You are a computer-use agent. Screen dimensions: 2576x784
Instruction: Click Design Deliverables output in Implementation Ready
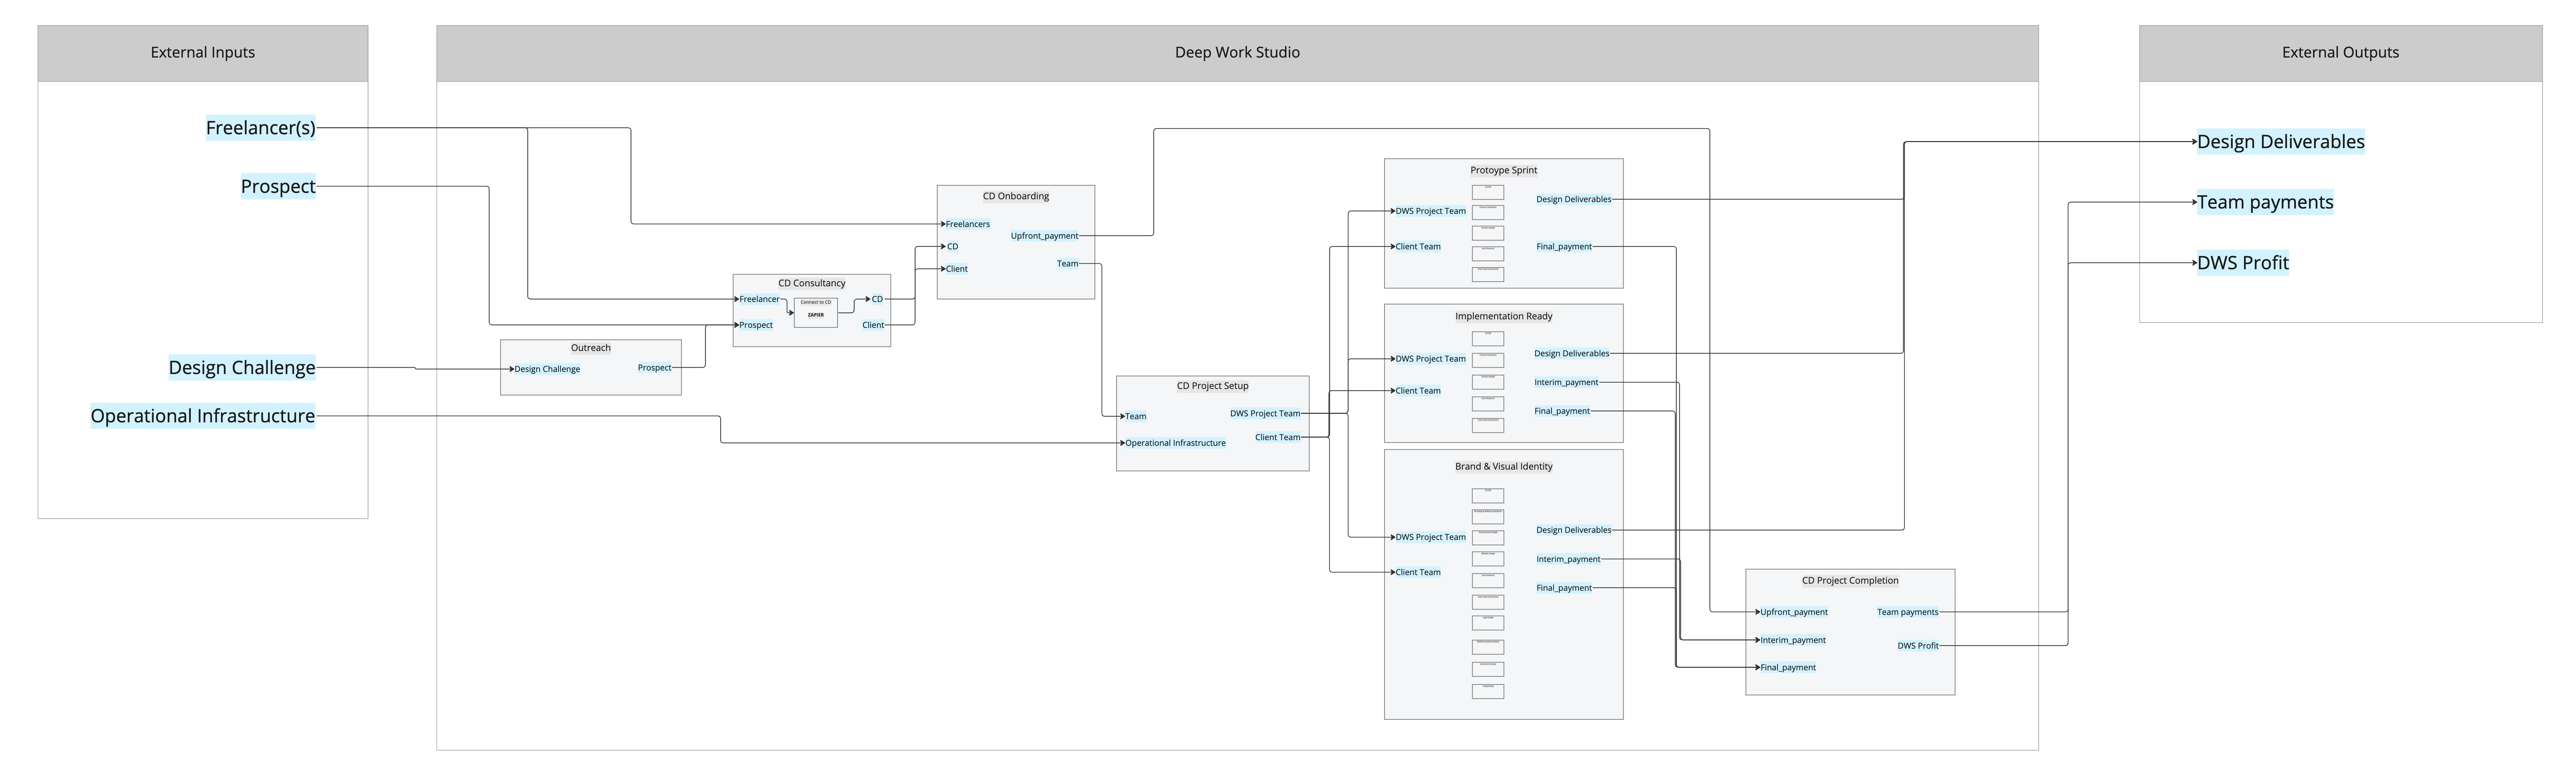pyautogui.click(x=1572, y=353)
